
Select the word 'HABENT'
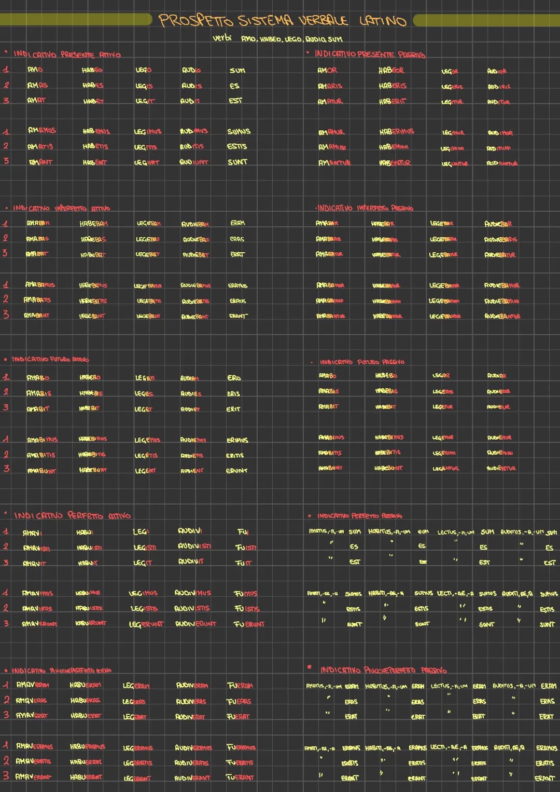coord(94,162)
